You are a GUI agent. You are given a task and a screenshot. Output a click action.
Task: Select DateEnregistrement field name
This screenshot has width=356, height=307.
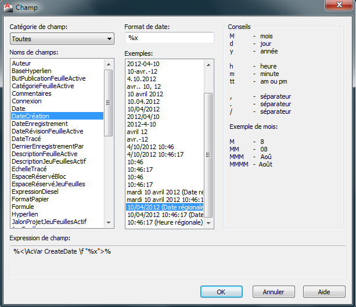(39, 124)
